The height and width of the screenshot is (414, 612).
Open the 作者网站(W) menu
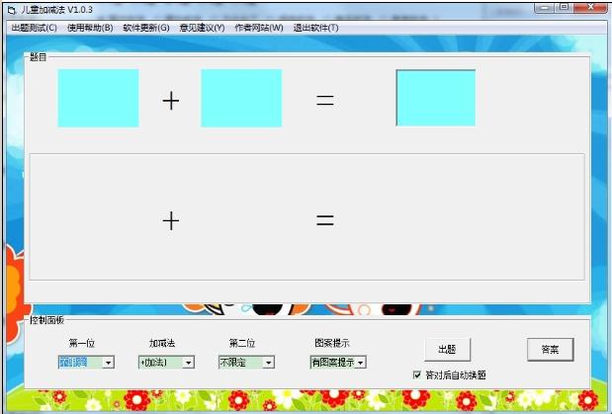click(x=258, y=28)
